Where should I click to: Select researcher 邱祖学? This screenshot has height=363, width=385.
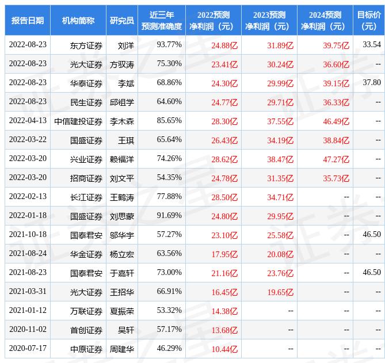[x=122, y=102]
